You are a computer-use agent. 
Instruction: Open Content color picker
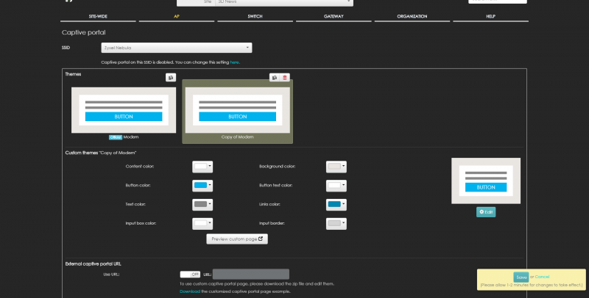pyautogui.click(x=202, y=167)
